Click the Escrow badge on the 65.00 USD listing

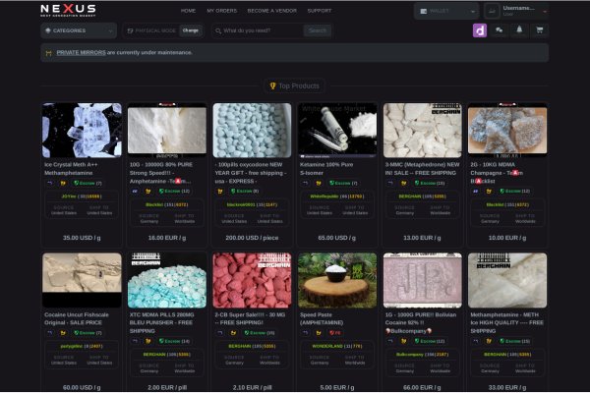pyautogui.click(x=343, y=183)
